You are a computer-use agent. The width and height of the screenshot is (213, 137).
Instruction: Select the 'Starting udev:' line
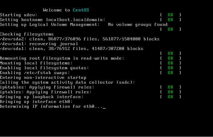point(18,15)
